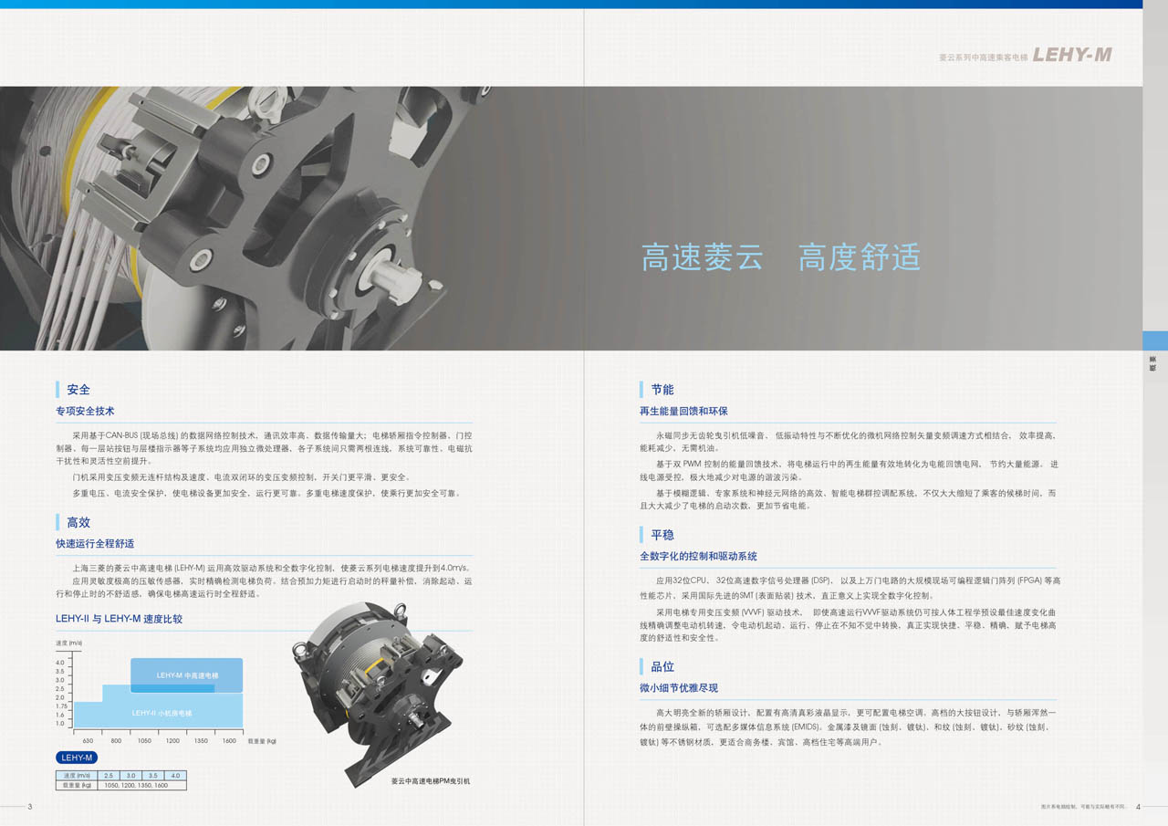
Task: Click the 630 tick on the chart load axis
Action: (x=88, y=741)
